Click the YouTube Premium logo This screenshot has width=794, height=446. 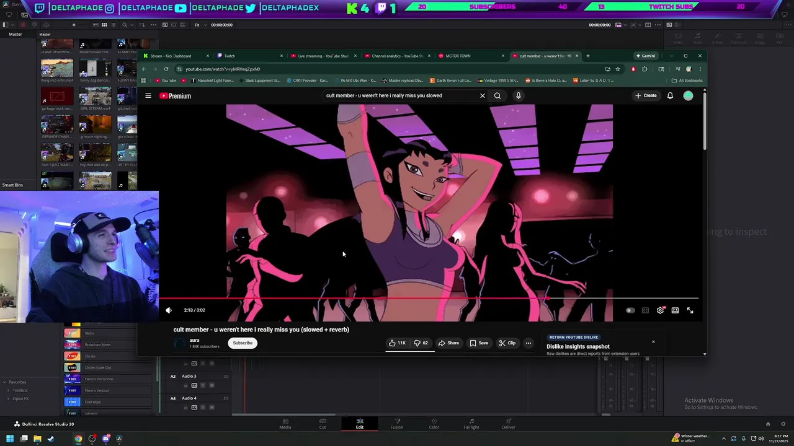tap(175, 96)
